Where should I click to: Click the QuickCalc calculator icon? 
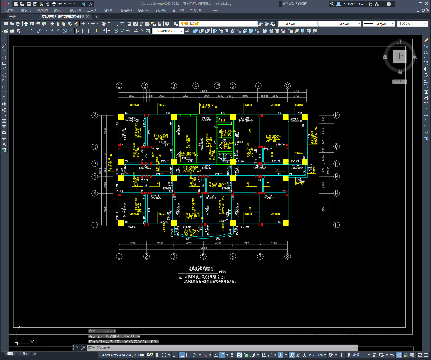tap(160, 24)
